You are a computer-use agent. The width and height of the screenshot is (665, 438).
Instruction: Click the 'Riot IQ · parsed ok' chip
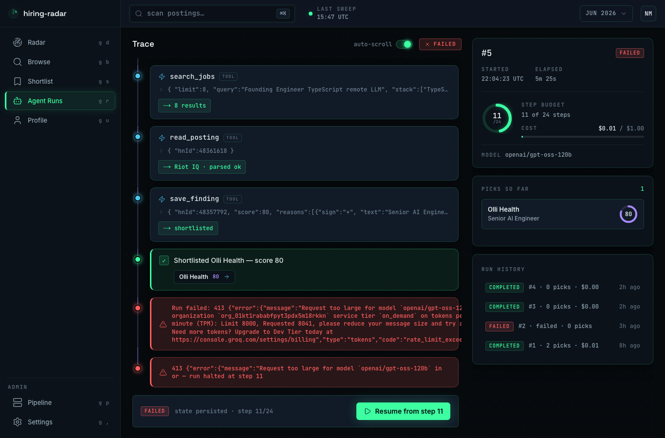coord(202,167)
